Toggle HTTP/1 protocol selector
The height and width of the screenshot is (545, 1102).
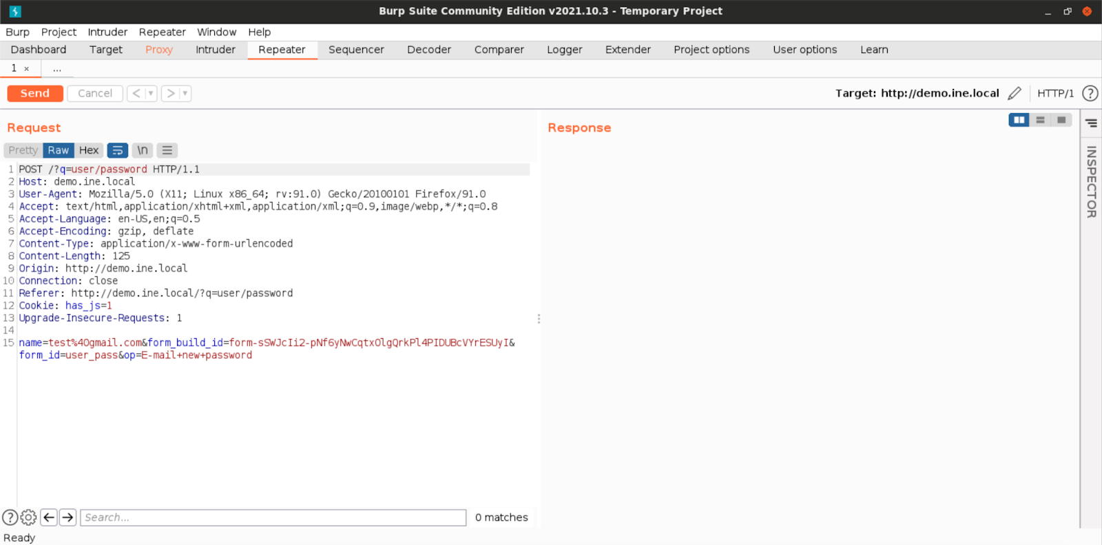1055,93
